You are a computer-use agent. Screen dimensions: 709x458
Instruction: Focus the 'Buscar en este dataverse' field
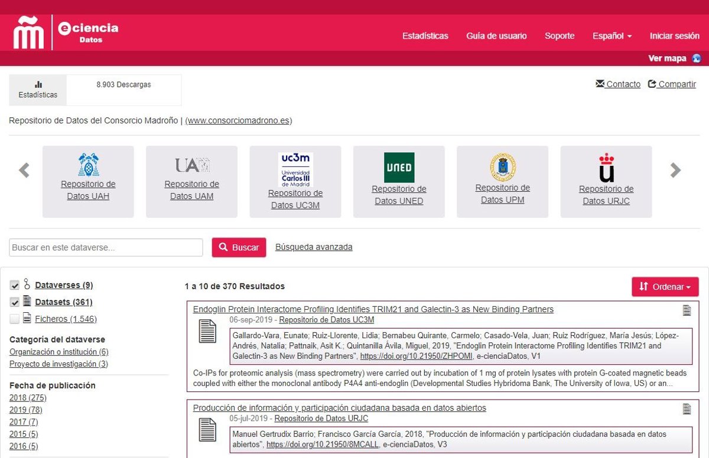[106, 248]
